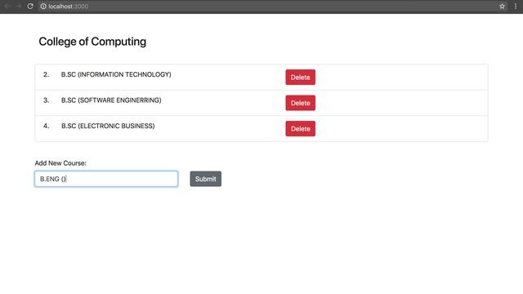The image size is (523, 294).
Task: Delete the Software Enginerring course
Action: pyautogui.click(x=300, y=103)
